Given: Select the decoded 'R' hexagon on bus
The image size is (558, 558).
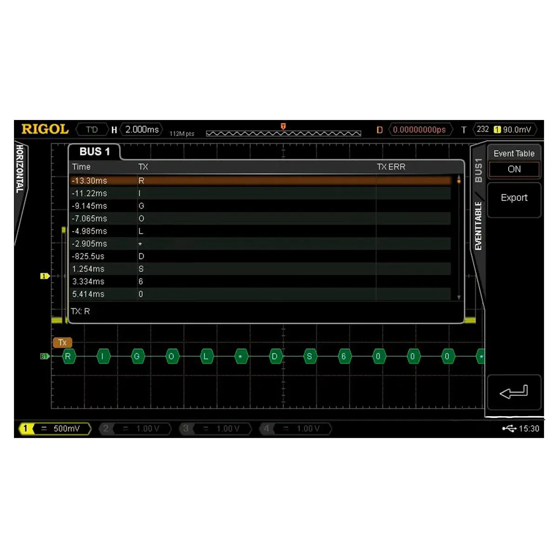Looking at the screenshot, I should (x=68, y=357).
